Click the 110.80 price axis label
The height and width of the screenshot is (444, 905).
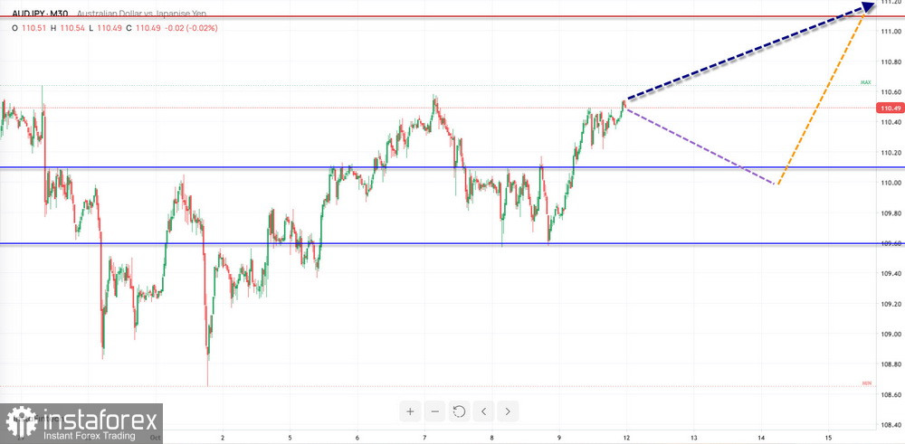tap(891, 61)
